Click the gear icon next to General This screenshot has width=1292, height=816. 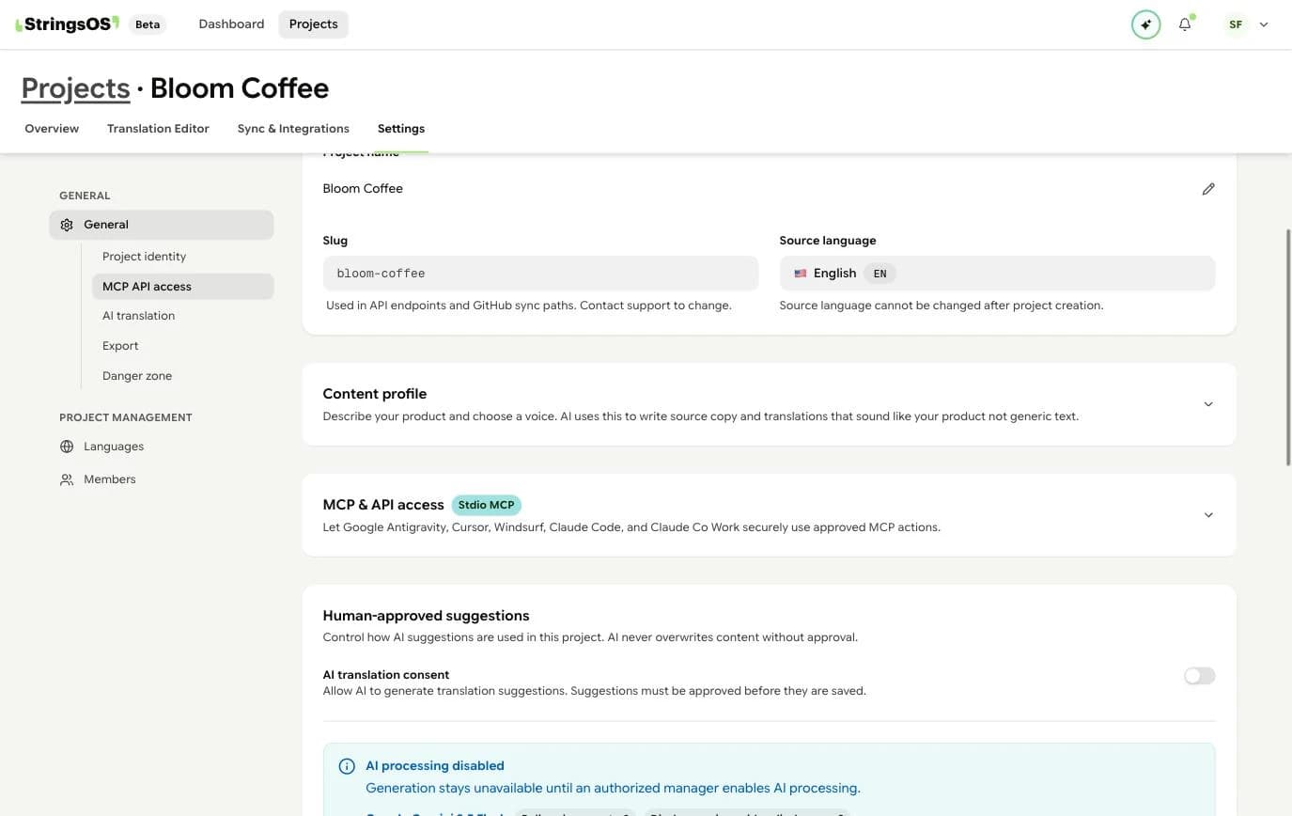(x=67, y=225)
